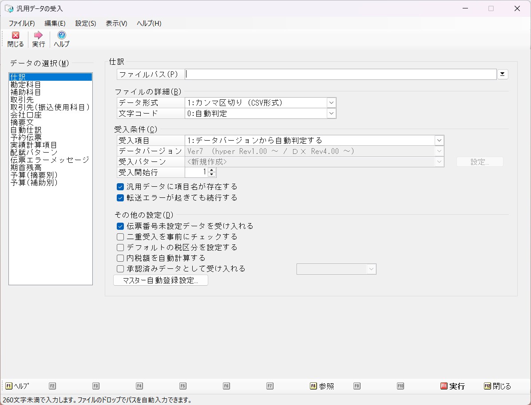Screen dimensions: 531x405
Task: Expand the 文字コード dropdown
Action: click(331, 114)
